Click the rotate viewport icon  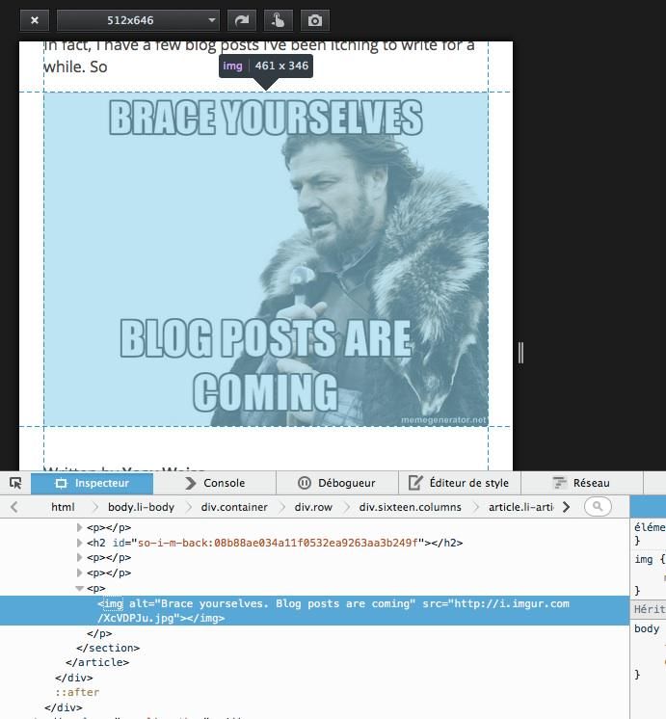click(x=240, y=19)
